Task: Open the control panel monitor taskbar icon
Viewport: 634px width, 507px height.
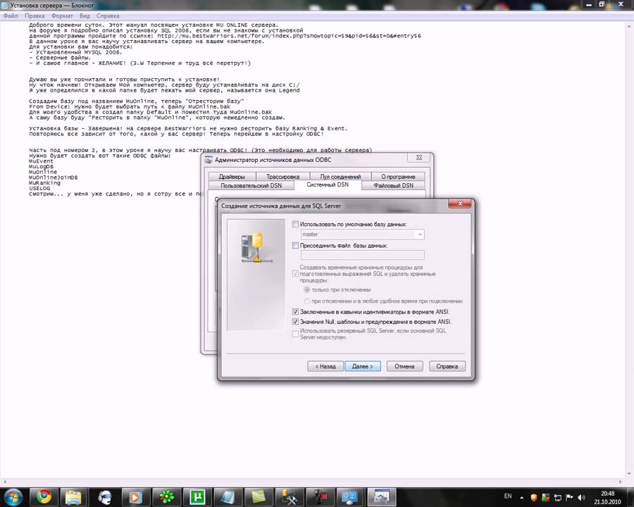Action: click(349, 496)
